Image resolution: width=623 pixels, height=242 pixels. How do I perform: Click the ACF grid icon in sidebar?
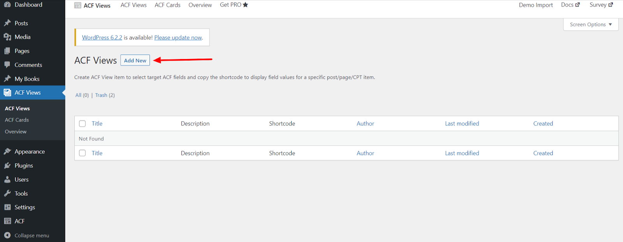tap(7, 221)
